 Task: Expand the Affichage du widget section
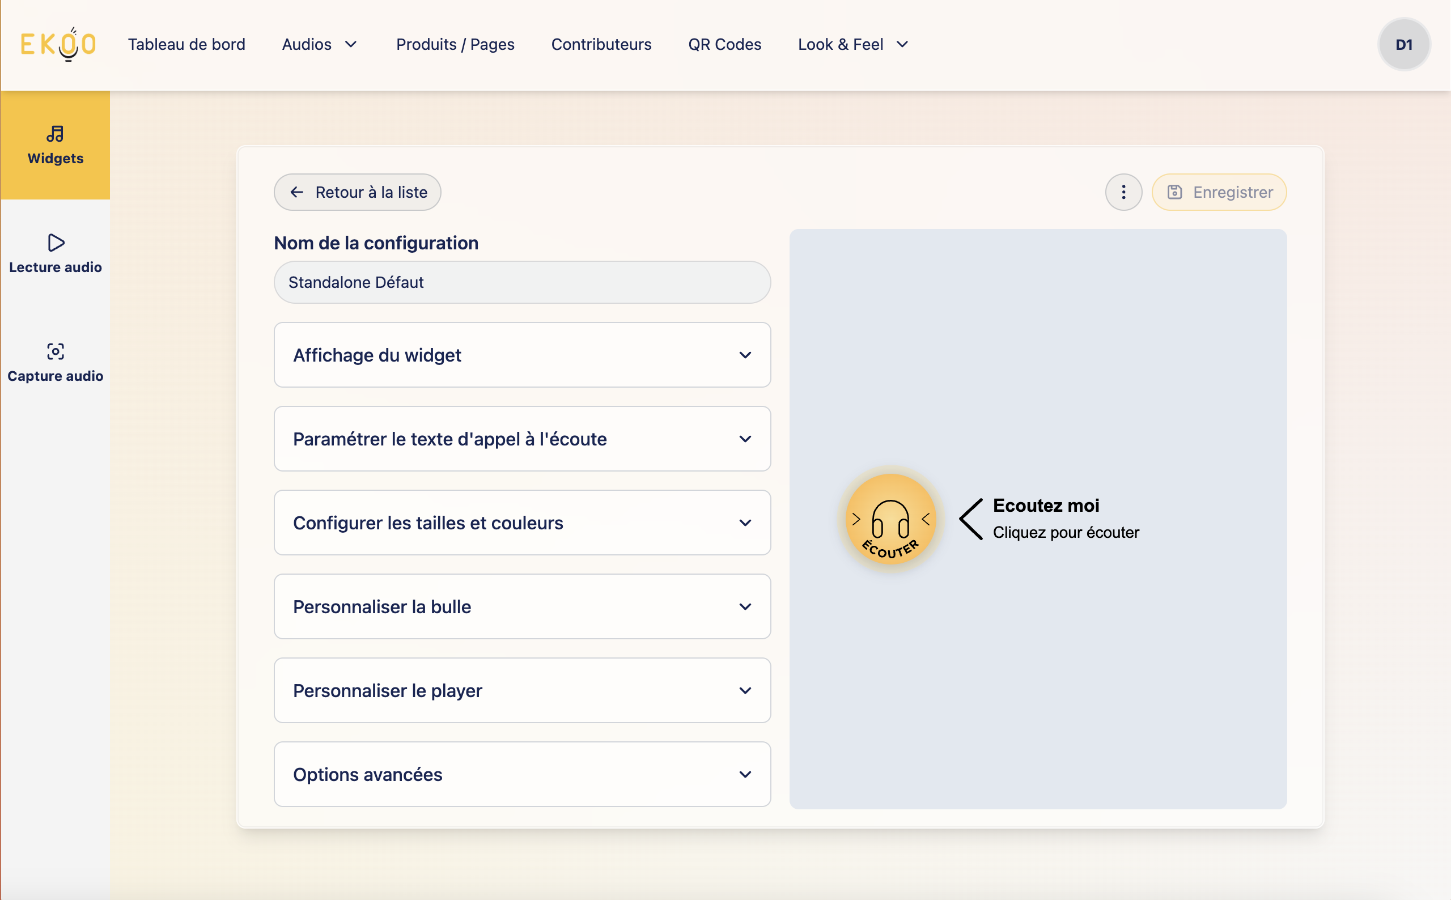point(522,355)
